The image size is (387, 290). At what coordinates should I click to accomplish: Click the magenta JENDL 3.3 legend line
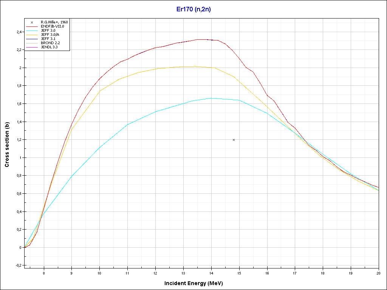(32, 47)
